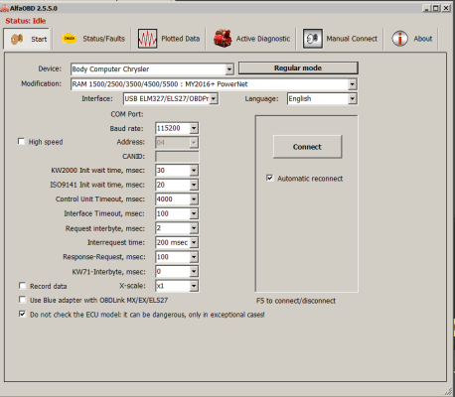Click the red waveform Plotted Data icon
The image size is (455, 397).
(x=147, y=39)
